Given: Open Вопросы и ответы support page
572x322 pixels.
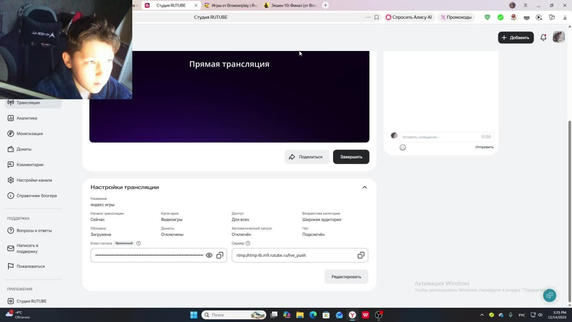Looking at the screenshot, I should pos(34,231).
